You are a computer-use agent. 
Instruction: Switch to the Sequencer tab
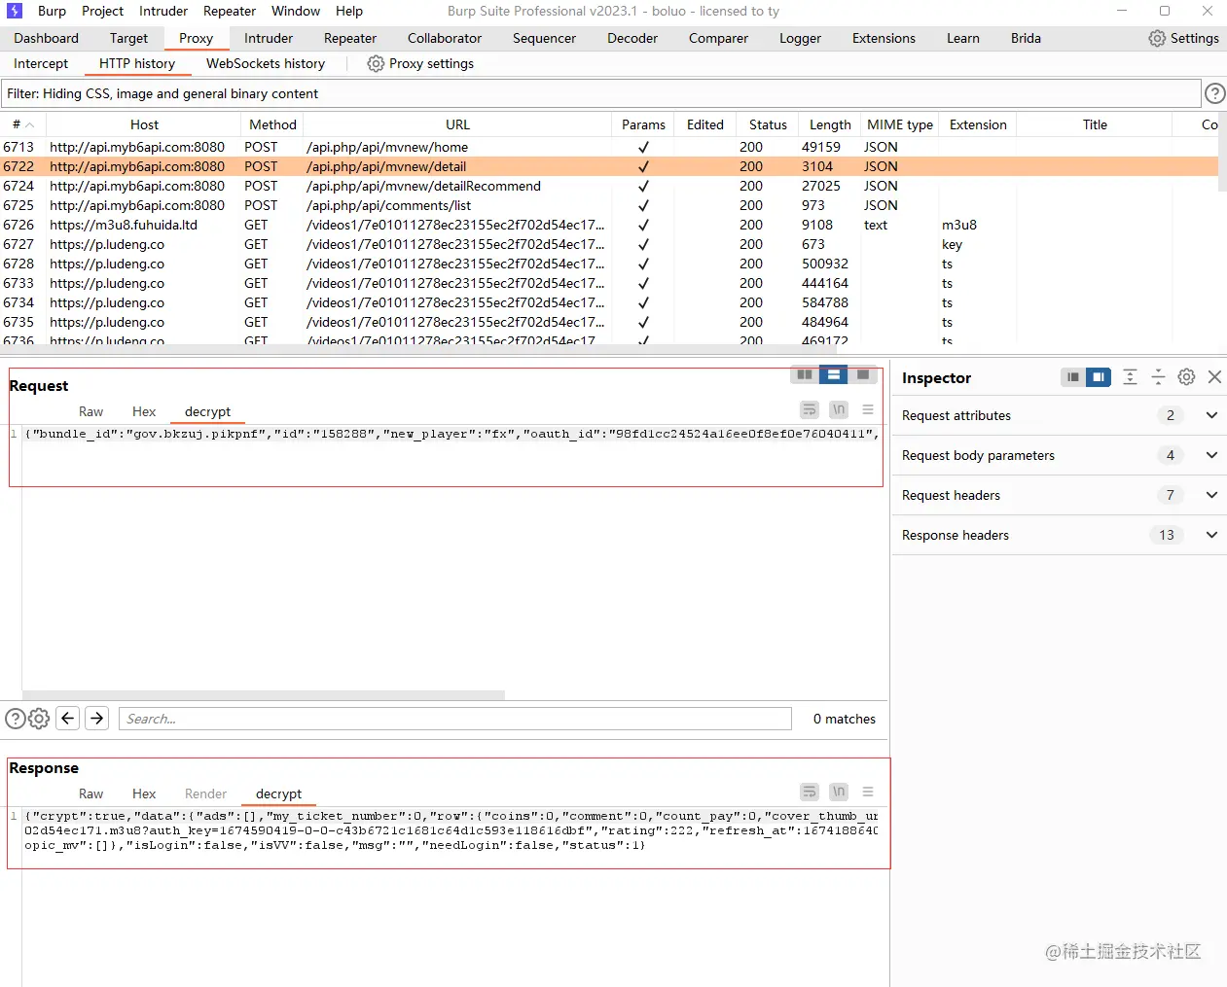pyautogui.click(x=544, y=38)
